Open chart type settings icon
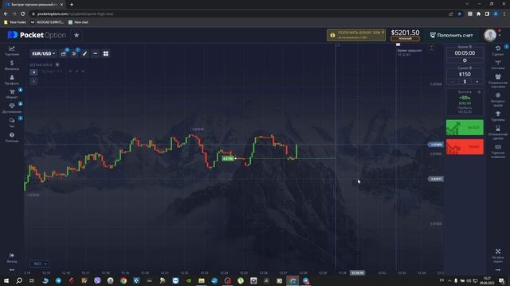 (64, 53)
